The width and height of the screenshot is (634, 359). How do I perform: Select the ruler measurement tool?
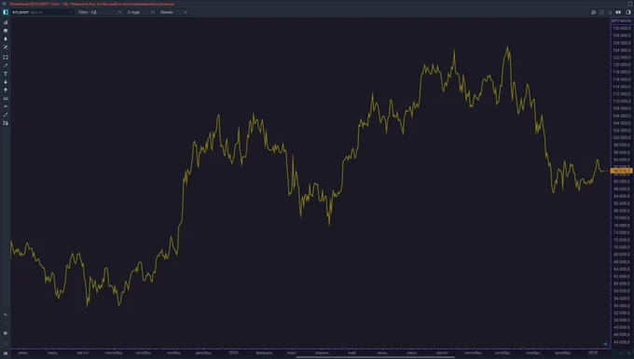[x=6, y=98]
